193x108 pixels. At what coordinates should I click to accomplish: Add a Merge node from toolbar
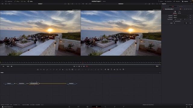66,70
